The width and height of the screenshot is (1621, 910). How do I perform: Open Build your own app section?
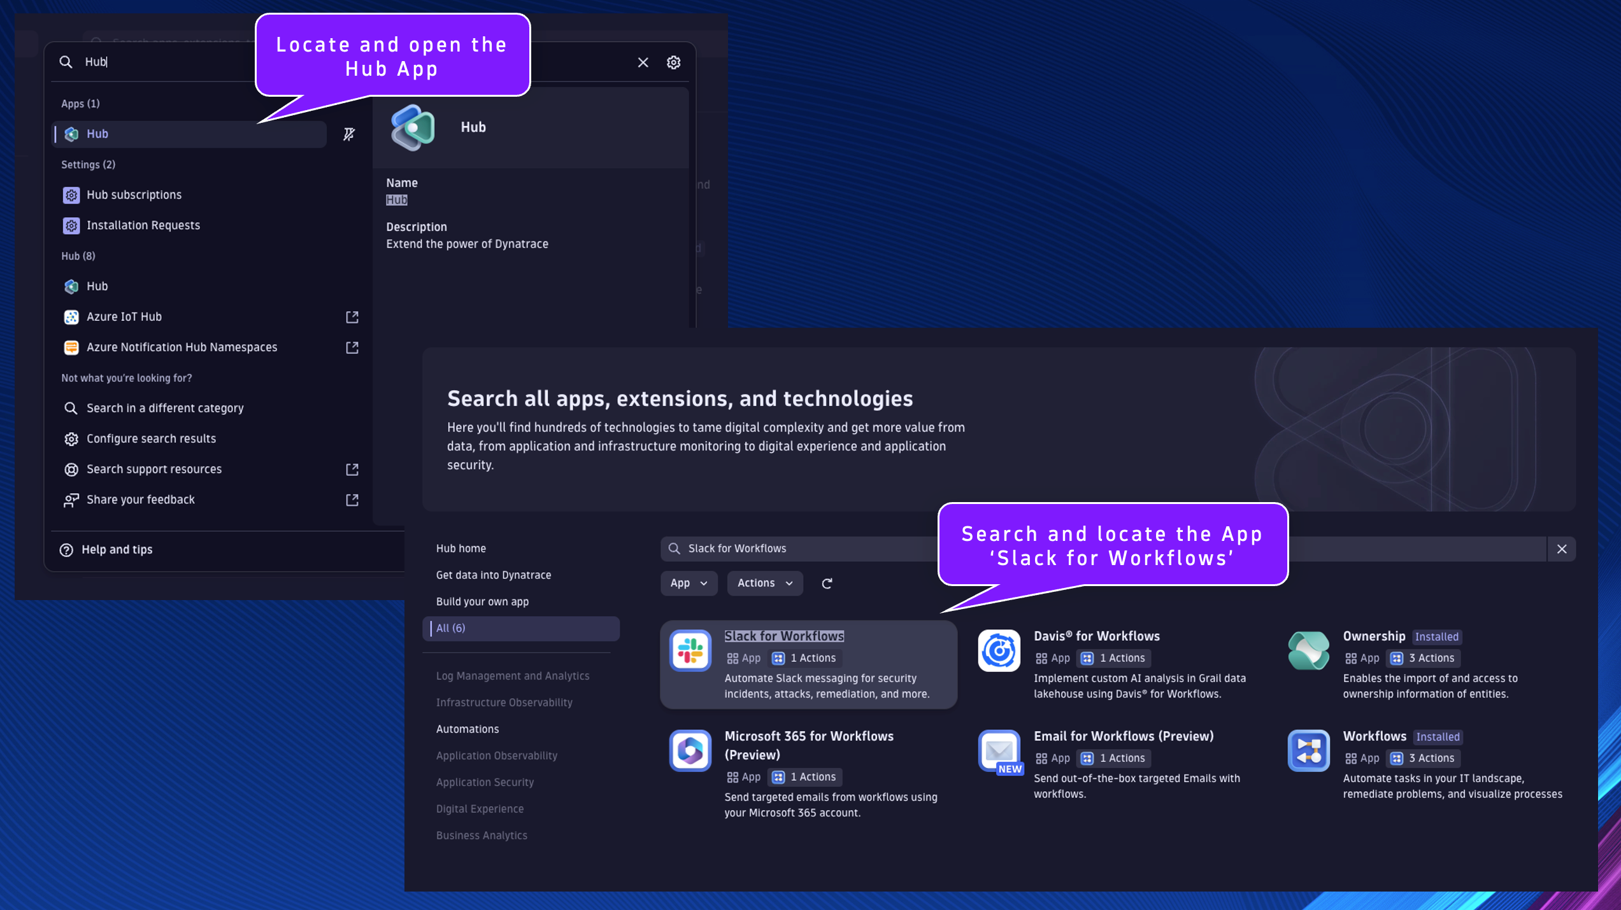(482, 602)
